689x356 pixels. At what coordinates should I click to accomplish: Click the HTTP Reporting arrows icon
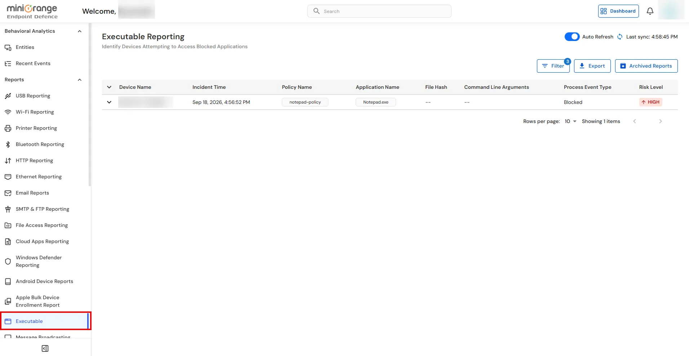tap(8, 161)
